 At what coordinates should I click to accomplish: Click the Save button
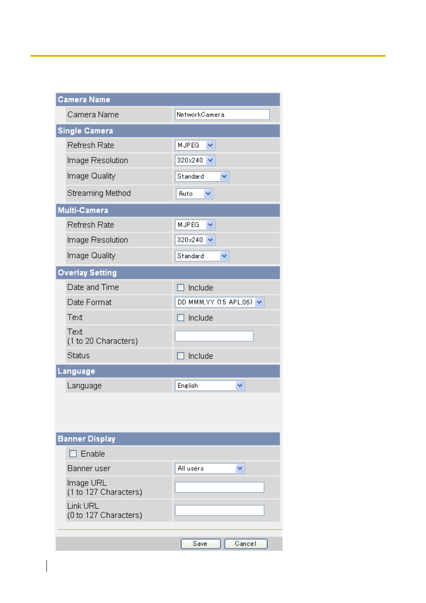[x=200, y=544]
